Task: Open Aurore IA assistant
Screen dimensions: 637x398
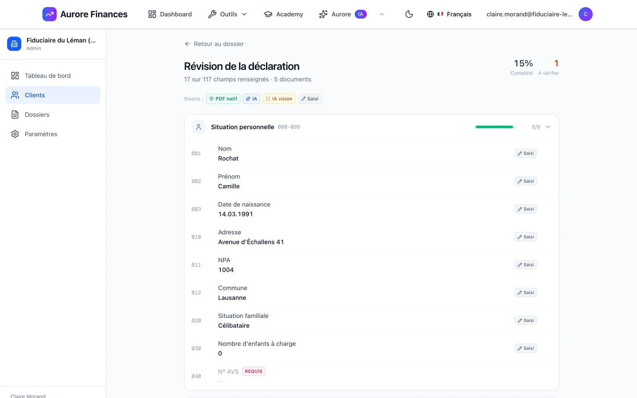Action: click(343, 14)
